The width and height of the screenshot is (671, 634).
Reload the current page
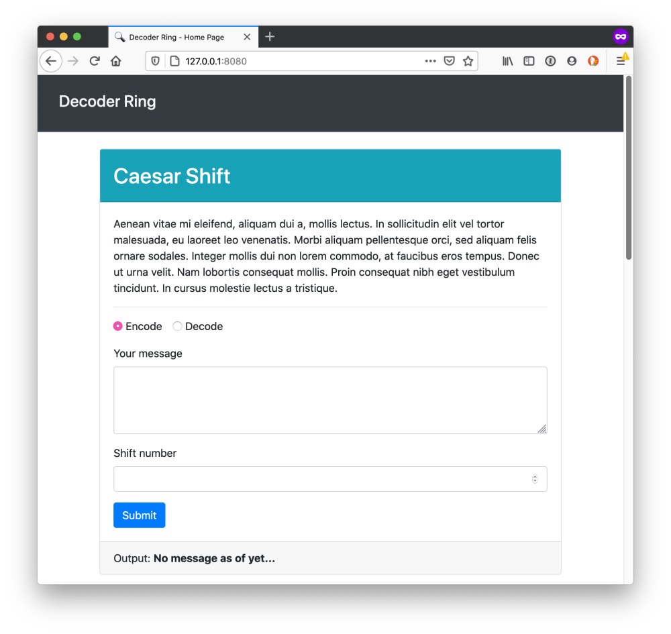tap(95, 61)
